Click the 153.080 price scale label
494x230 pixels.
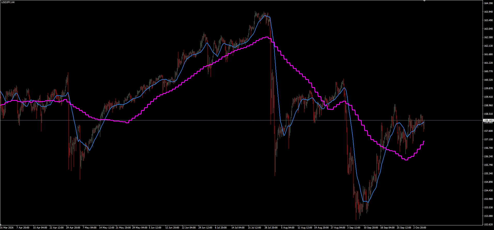[488, 216]
